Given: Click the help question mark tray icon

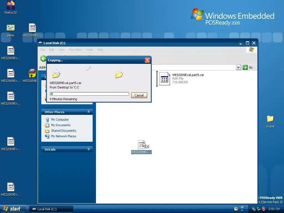Looking at the screenshot, I should pos(236,209).
